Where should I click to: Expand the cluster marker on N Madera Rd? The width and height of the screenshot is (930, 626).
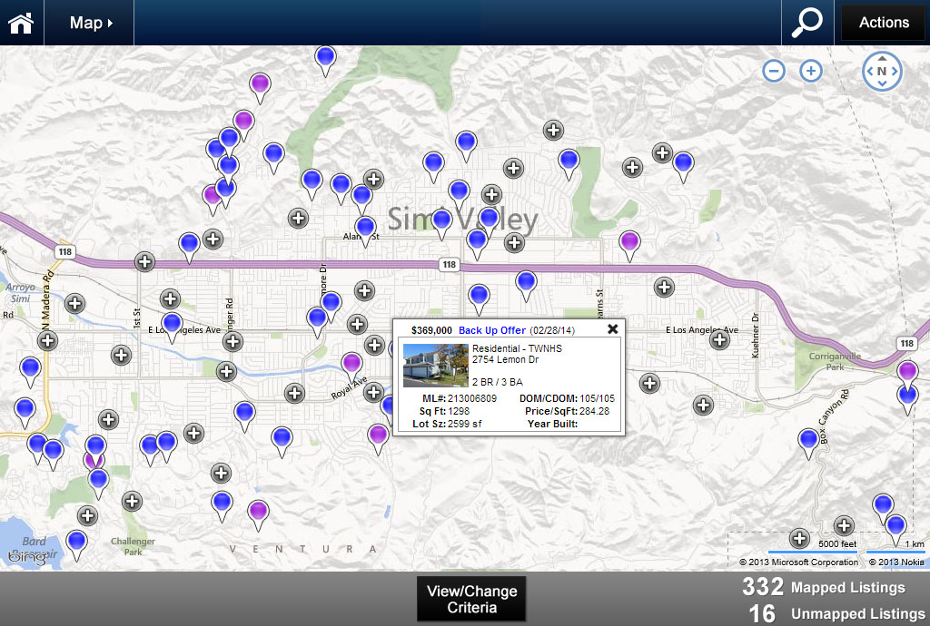[48, 341]
